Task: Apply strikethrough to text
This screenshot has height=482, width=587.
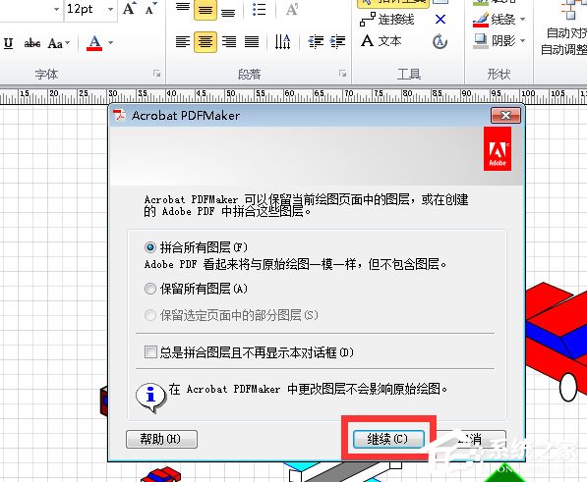Action: tap(32, 43)
